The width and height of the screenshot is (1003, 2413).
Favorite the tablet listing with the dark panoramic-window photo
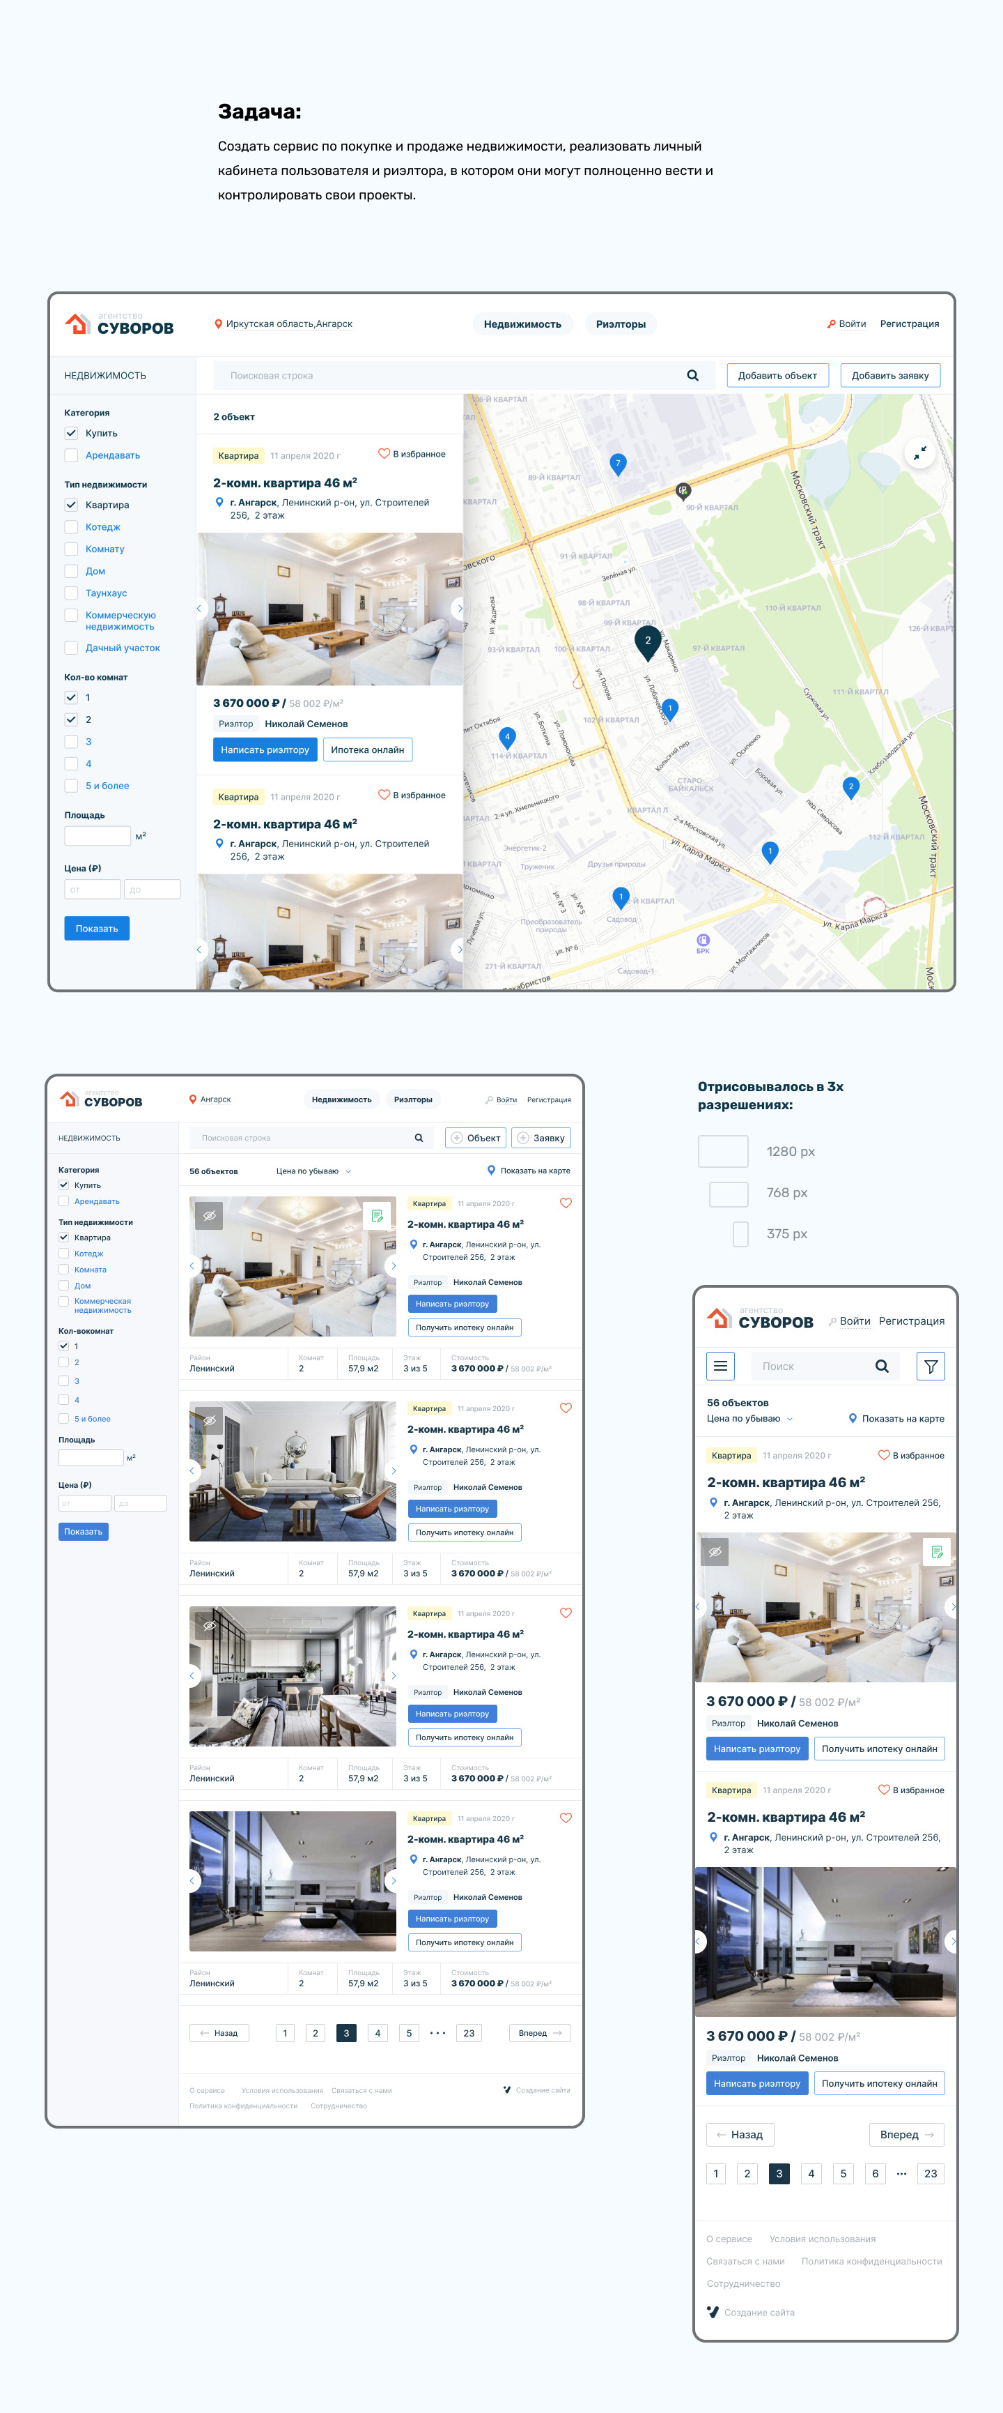pyautogui.click(x=565, y=1818)
